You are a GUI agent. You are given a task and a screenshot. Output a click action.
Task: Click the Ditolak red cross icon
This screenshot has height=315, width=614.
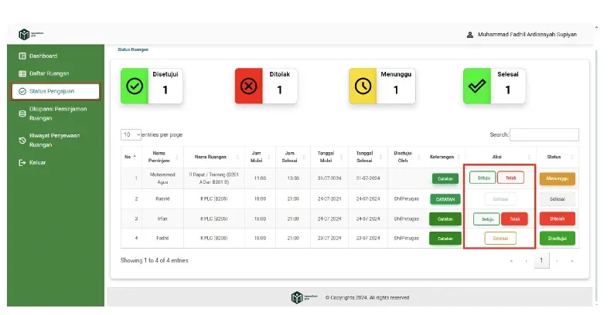[x=249, y=86]
